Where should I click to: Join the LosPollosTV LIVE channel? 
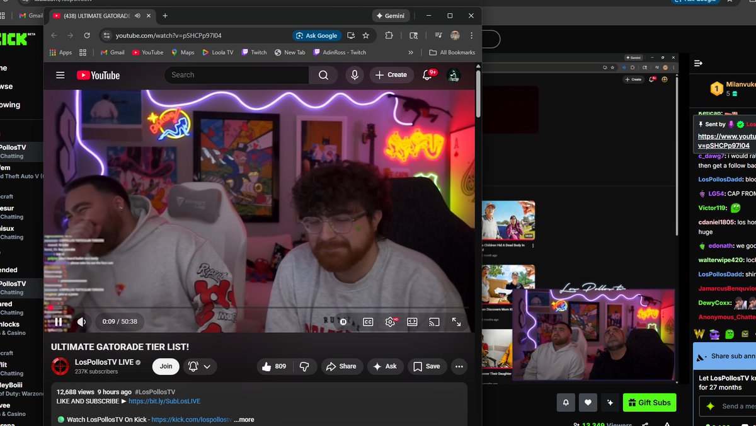point(166,366)
